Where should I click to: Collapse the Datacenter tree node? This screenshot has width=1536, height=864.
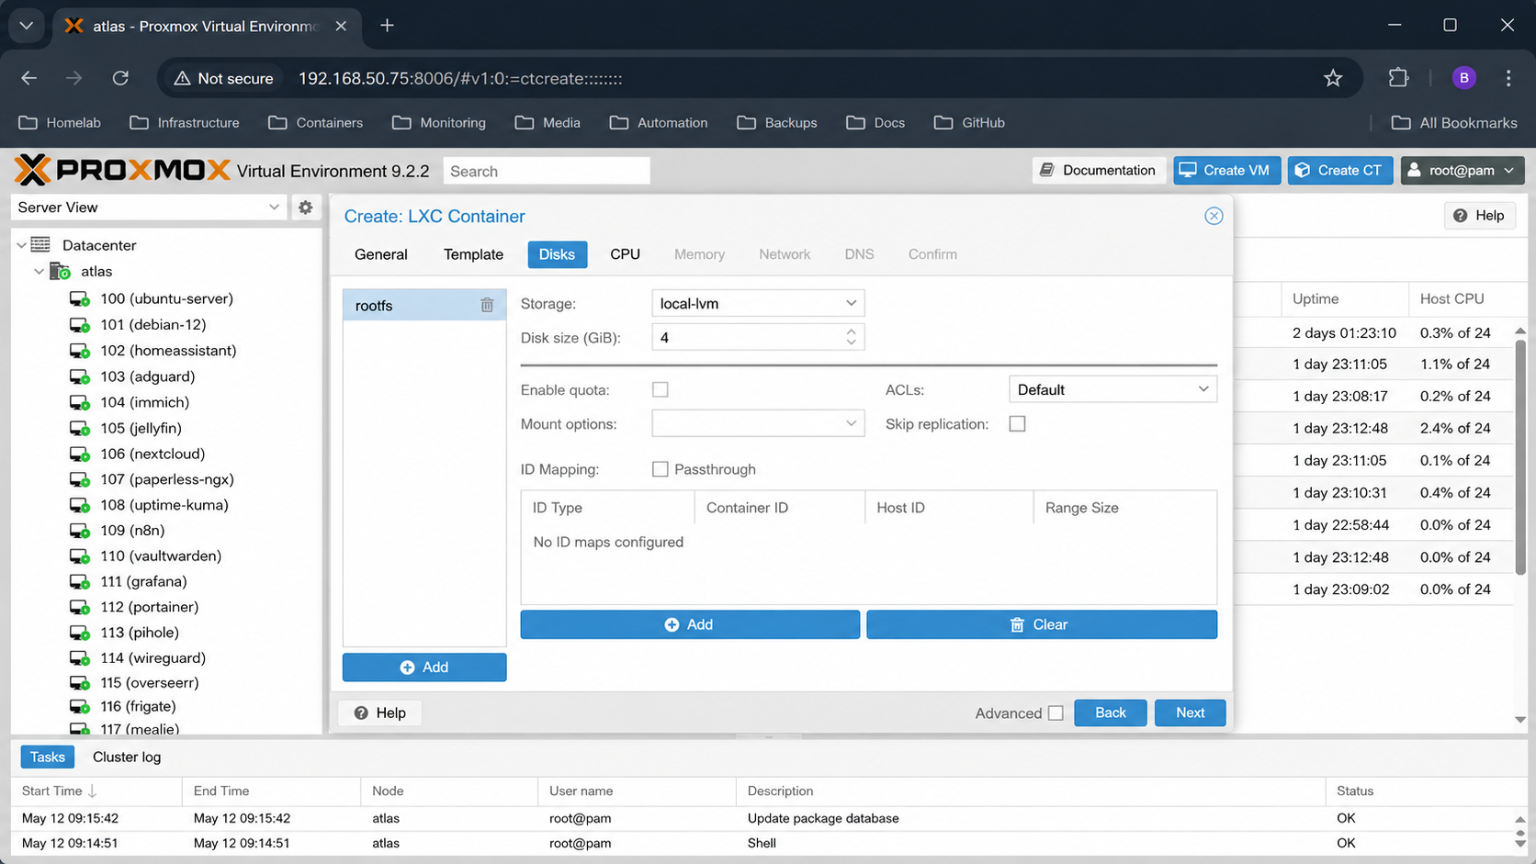21,245
